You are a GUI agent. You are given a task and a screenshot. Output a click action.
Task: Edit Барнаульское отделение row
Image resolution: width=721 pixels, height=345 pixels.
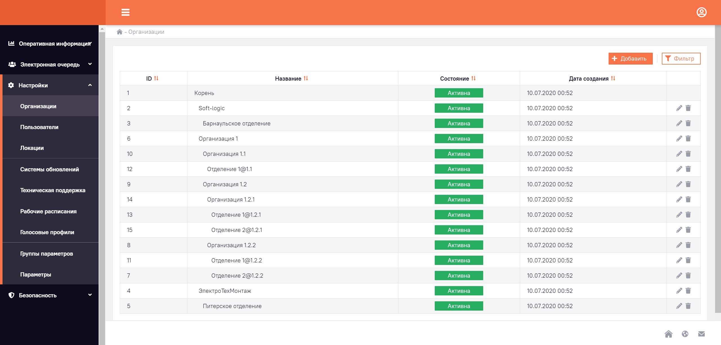point(679,123)
